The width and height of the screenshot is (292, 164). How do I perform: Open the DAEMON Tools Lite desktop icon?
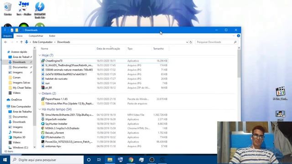40,10
